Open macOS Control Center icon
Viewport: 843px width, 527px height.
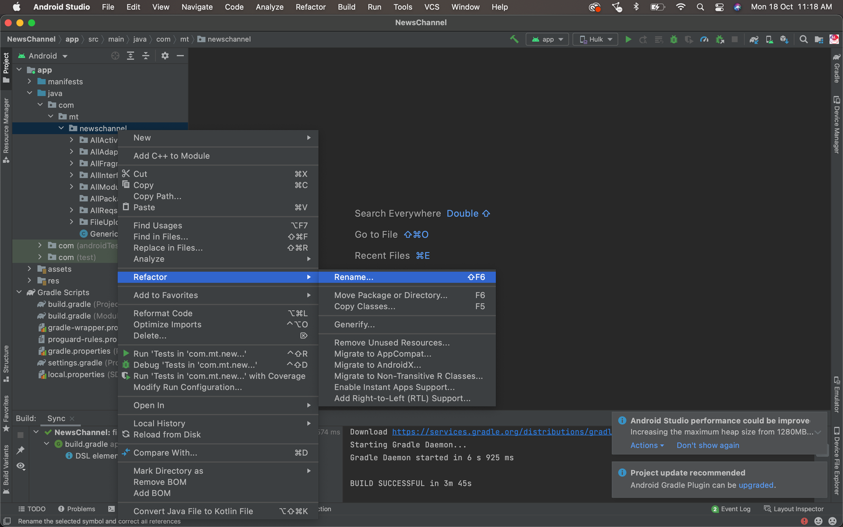pyautogui.click(x=719, y=7)
